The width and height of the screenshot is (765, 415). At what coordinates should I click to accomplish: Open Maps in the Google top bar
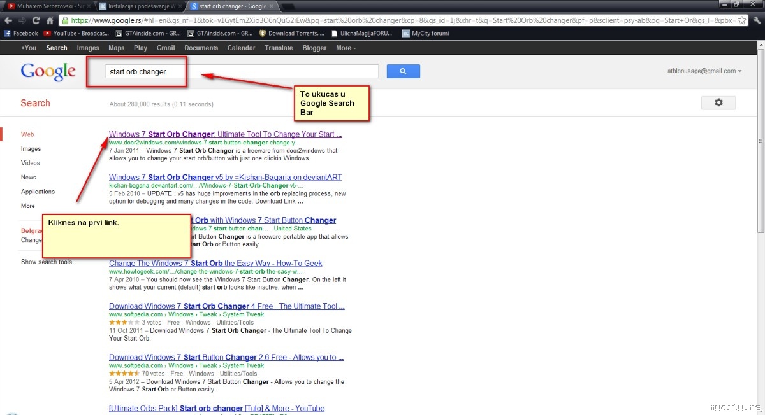(x=116, y=48)
